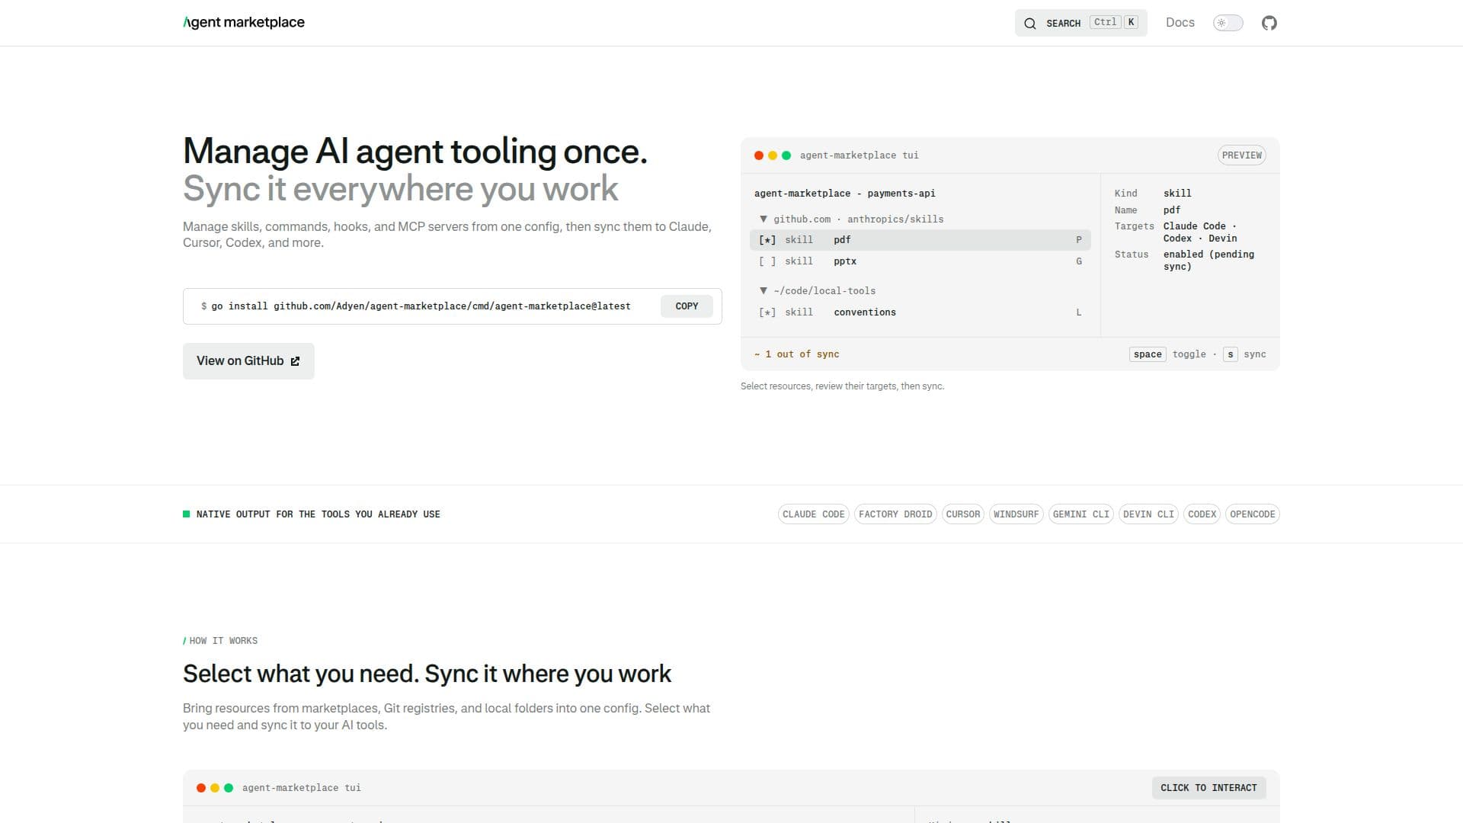The image size is (1463, 823).
Task: Click the G marker on pptx row
Action: click(1079, 261)
